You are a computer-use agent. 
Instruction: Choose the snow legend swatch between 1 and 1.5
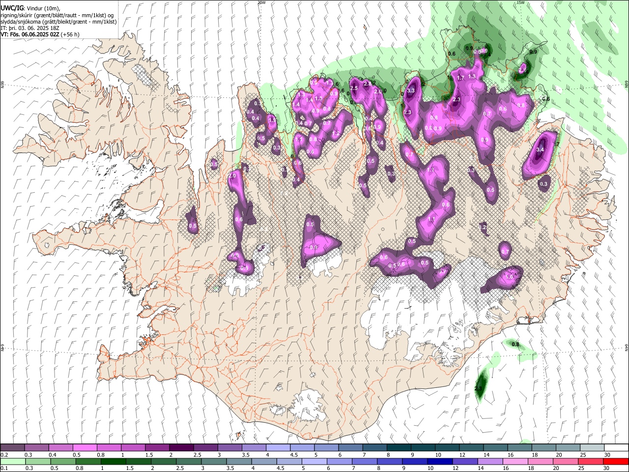click(x=133, y=447)
